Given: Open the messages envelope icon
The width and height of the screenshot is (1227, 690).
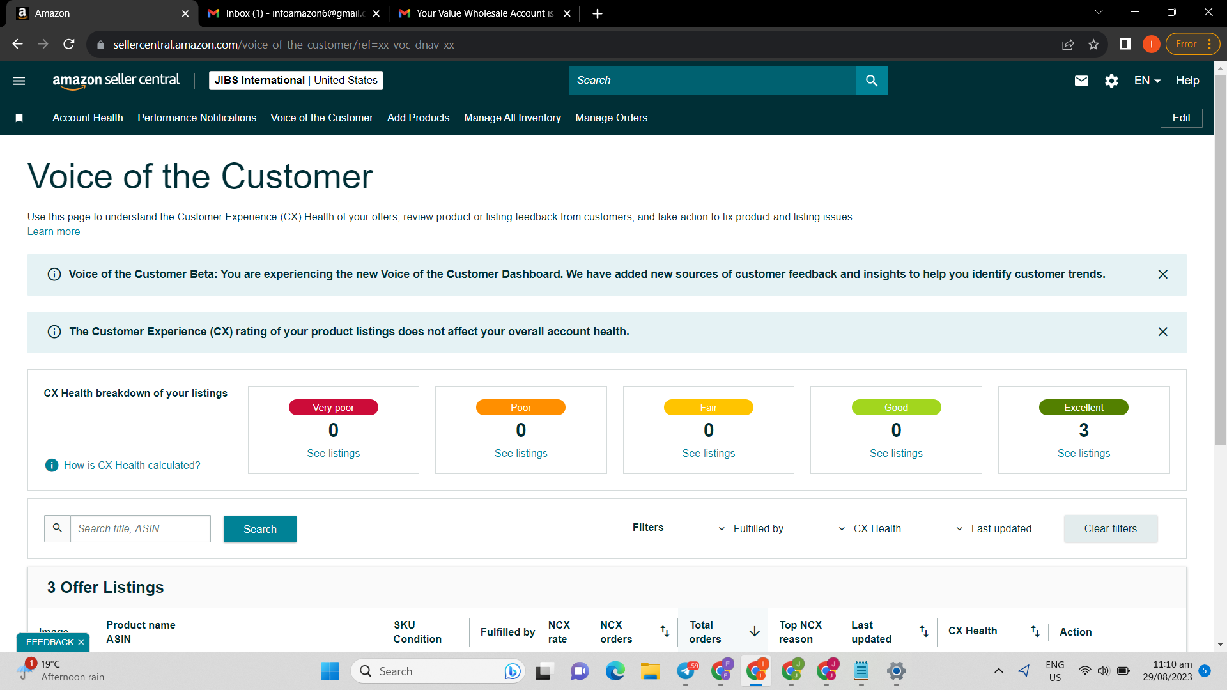Looking at the screenshot, I should 1081,80.
